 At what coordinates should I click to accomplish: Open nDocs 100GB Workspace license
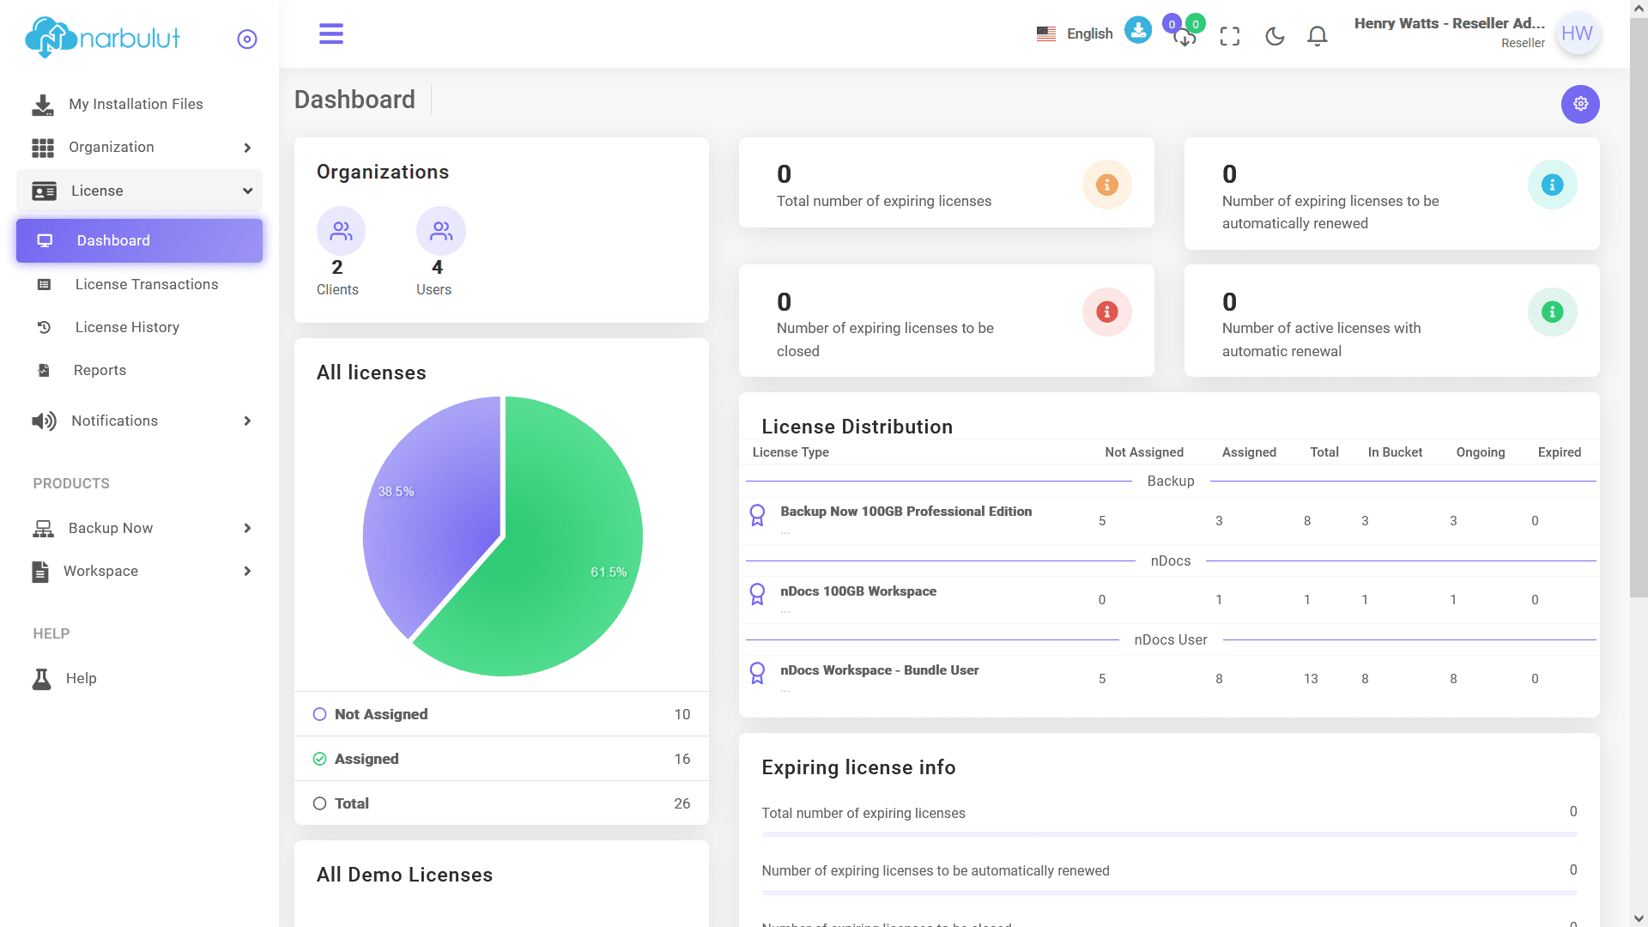(x=858, y=591)
